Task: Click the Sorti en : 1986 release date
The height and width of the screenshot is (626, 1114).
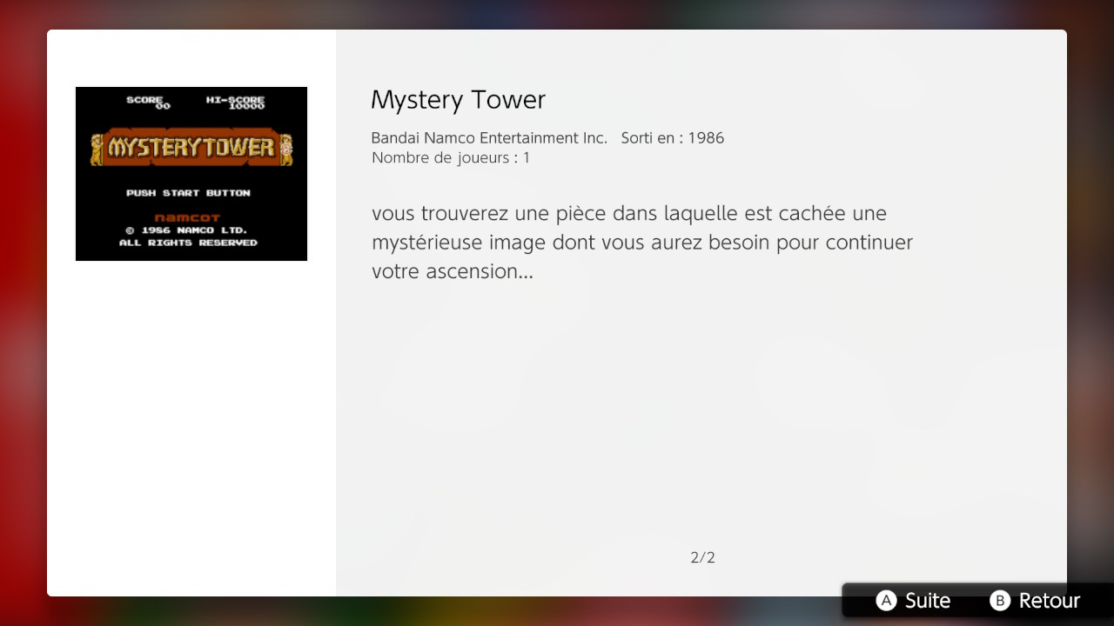Action: [673, 137]
